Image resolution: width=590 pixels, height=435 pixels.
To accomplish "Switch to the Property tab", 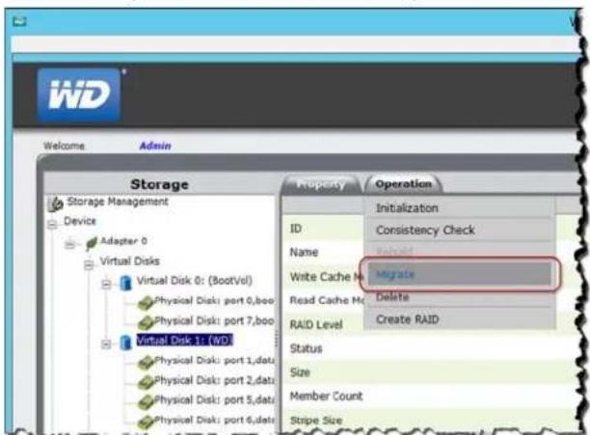I will click(320, 184).
